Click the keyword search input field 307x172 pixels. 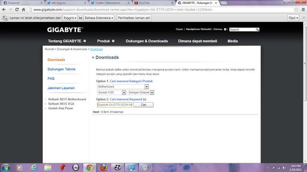115,105
